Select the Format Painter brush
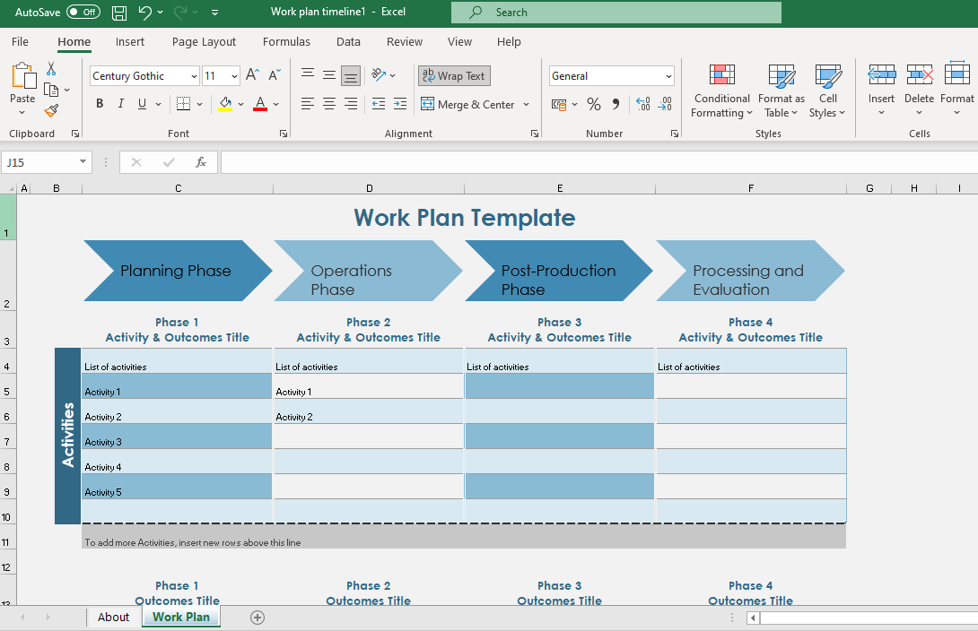 (x=51, y=111)
